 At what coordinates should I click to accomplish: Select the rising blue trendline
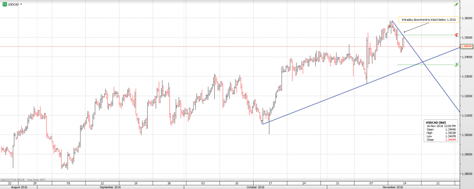pos(324,102)
